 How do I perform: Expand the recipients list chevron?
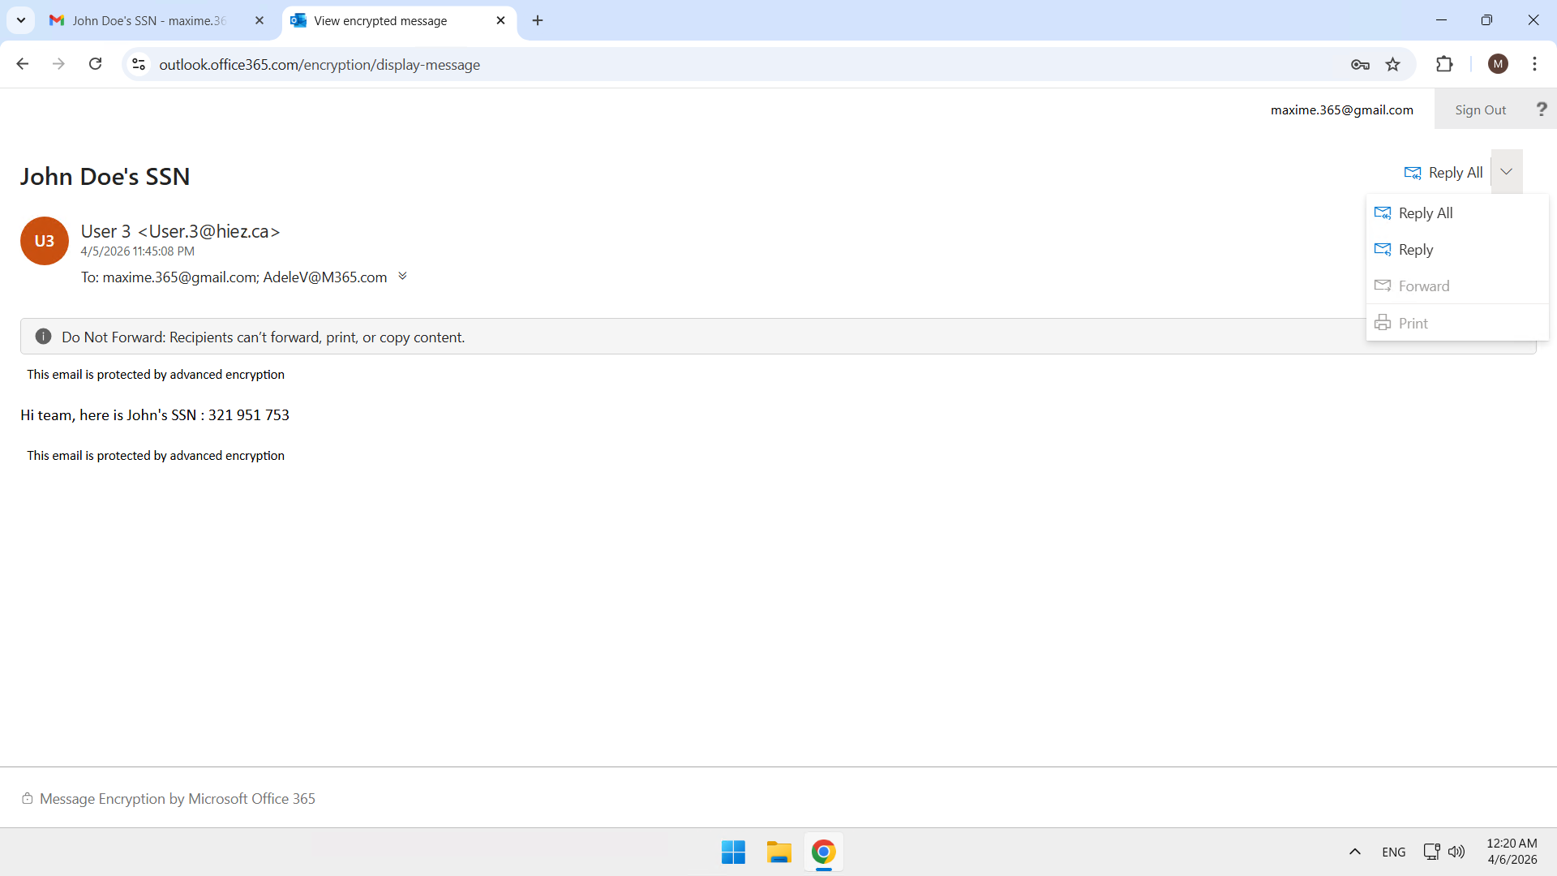tap(402, 277)
